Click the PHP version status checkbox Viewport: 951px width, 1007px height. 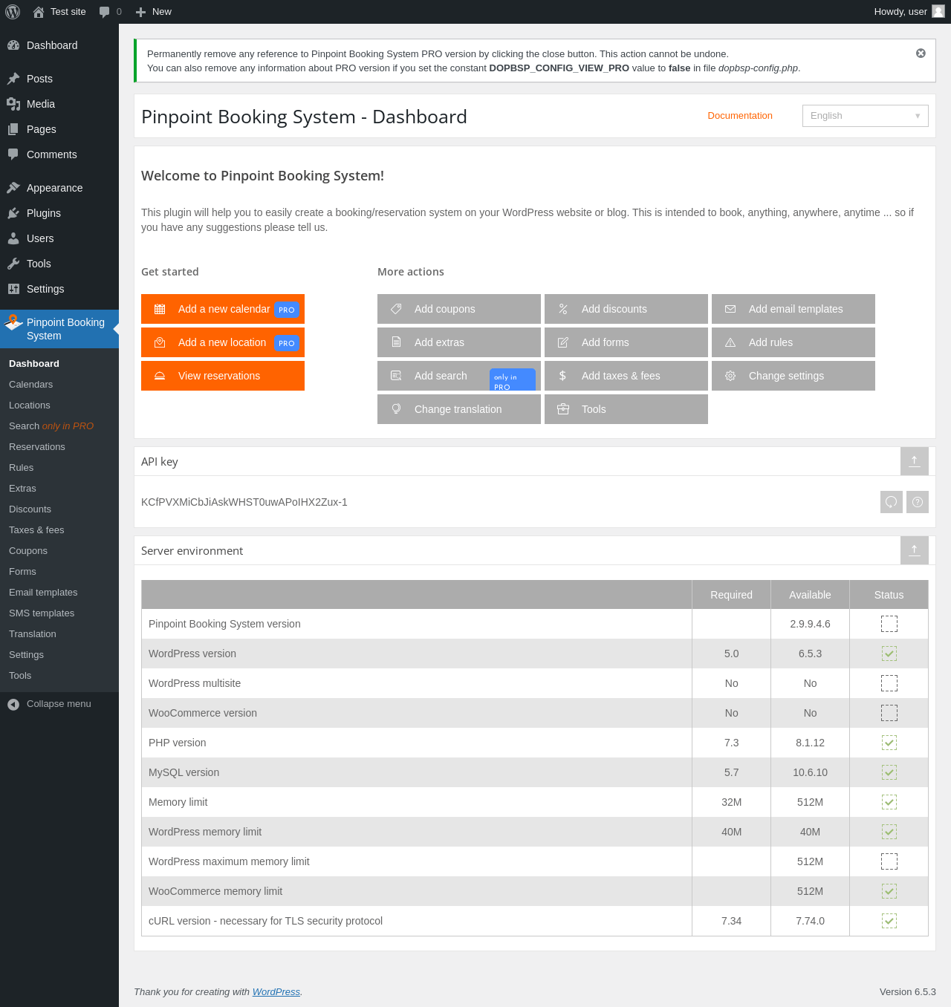pyautogui.click(x=889, y=743)
